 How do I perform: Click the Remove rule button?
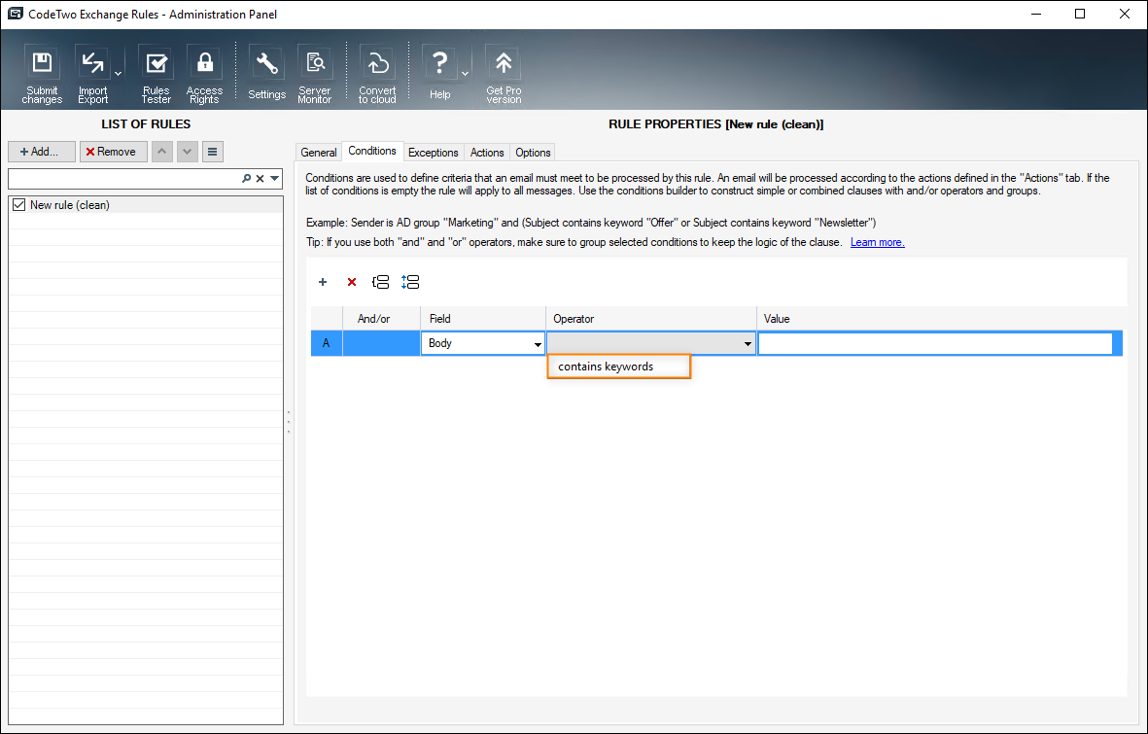(114, 152)
